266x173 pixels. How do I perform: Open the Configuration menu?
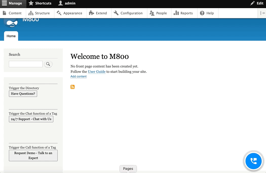point(128,13)
